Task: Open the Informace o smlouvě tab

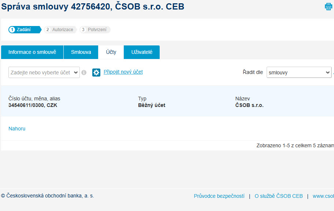Action: [x=32, y=52]
